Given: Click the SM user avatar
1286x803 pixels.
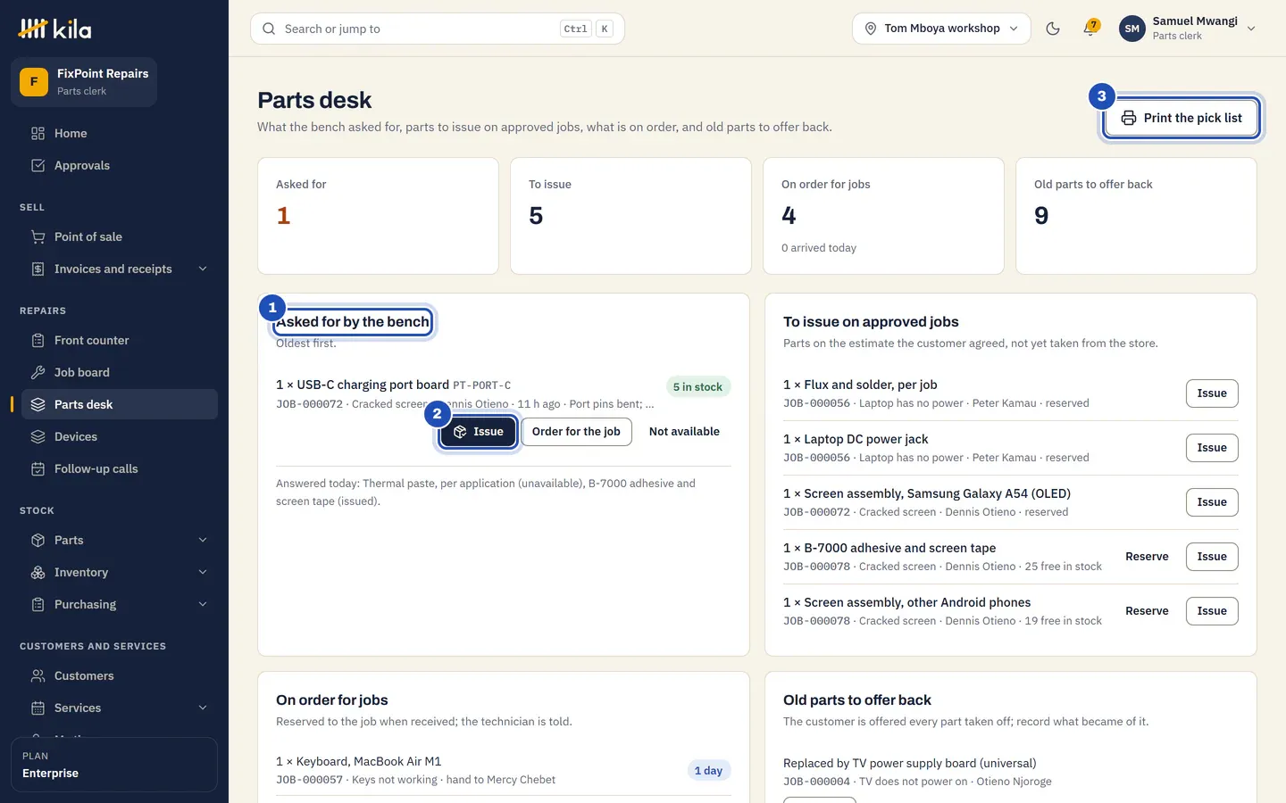Looking at the screenshot, I should tap(1132, 29).
